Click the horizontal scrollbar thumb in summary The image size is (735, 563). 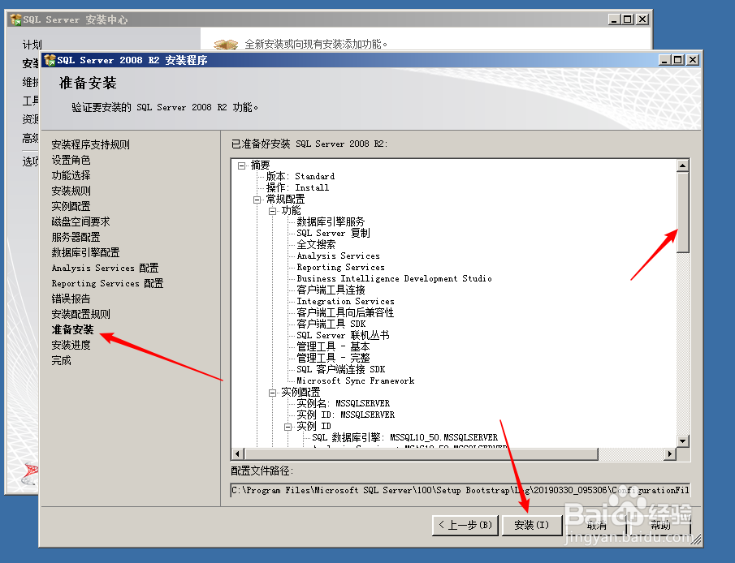click(421, 453)
